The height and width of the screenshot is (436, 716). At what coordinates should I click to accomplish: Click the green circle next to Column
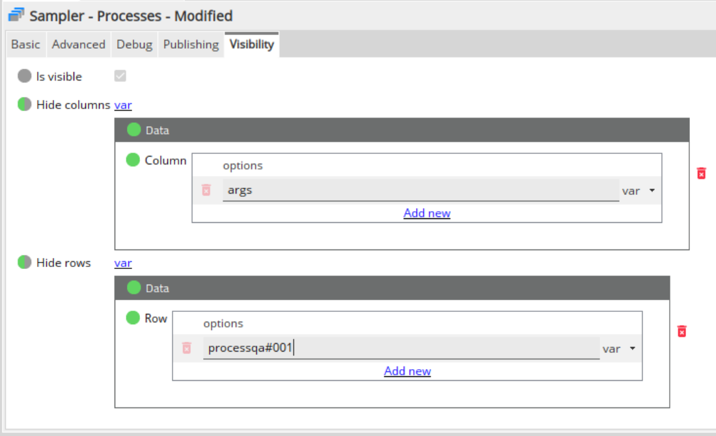click(x=133, y=160)
